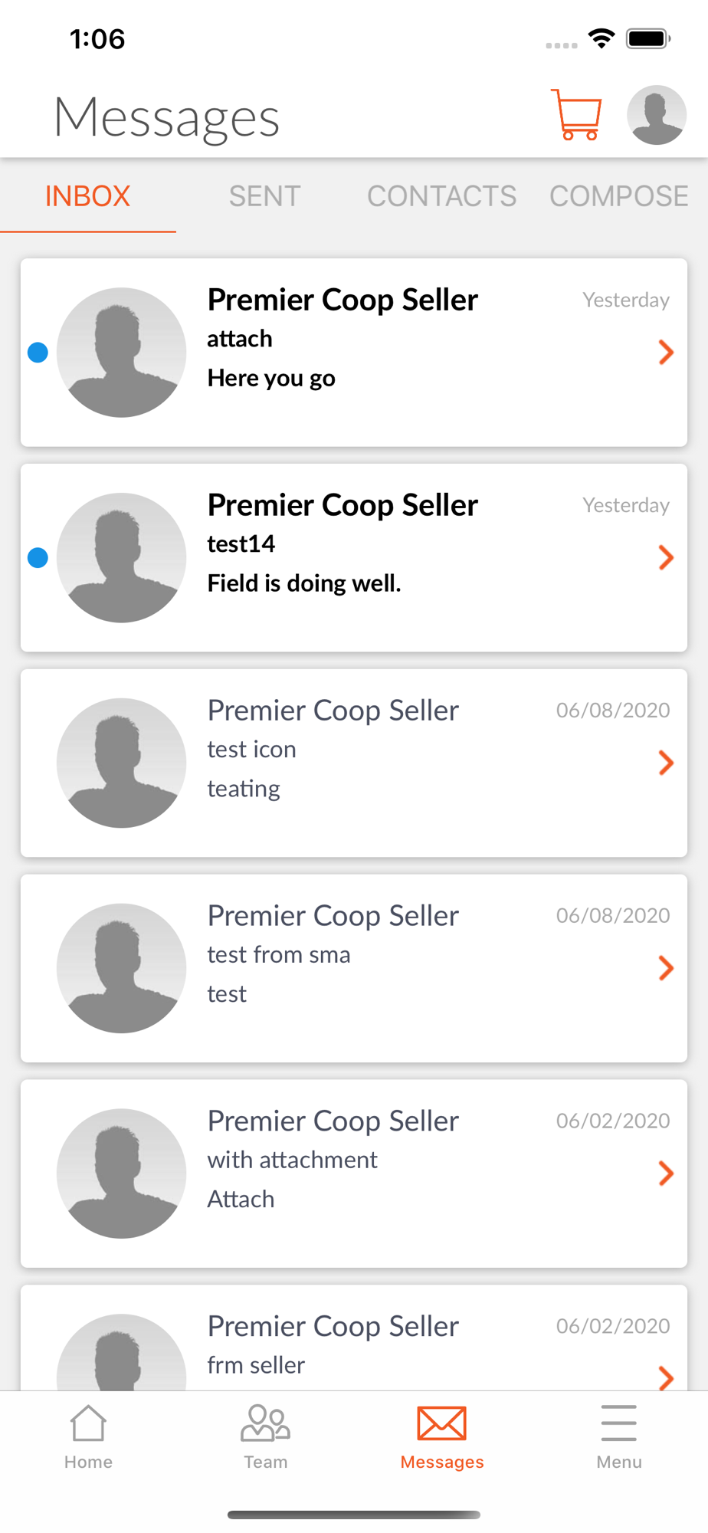Expand the 'test14' message chevron
Image resolution: width=708 pixels, height=1533 pixels.
point(666,558)
